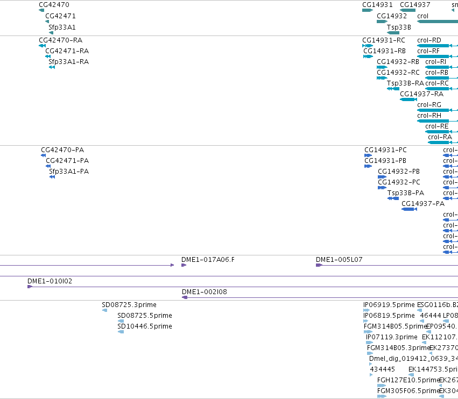
Task: Click the crol-RD transcript bar
Action: pyautogui.click(x=433, y=46)
